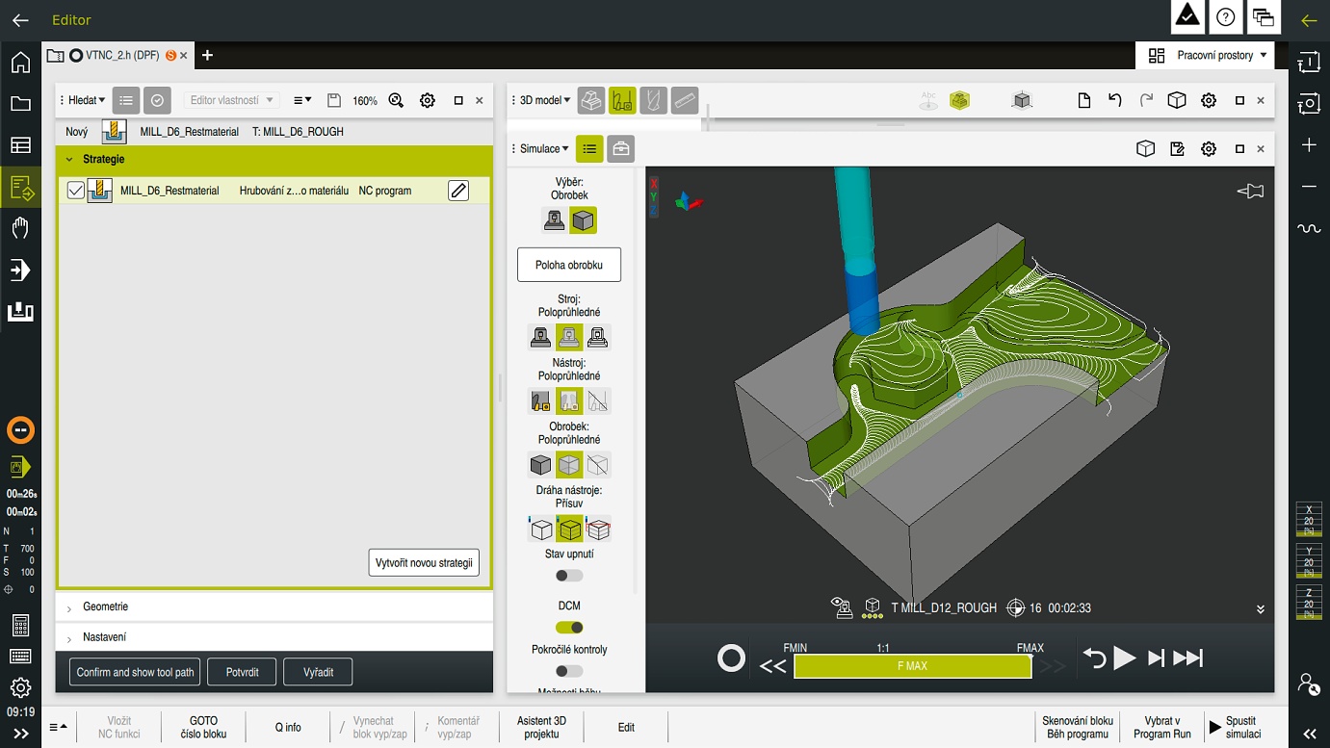Open the Pracovní prostory dropdown

click(x=1205, y=56)
